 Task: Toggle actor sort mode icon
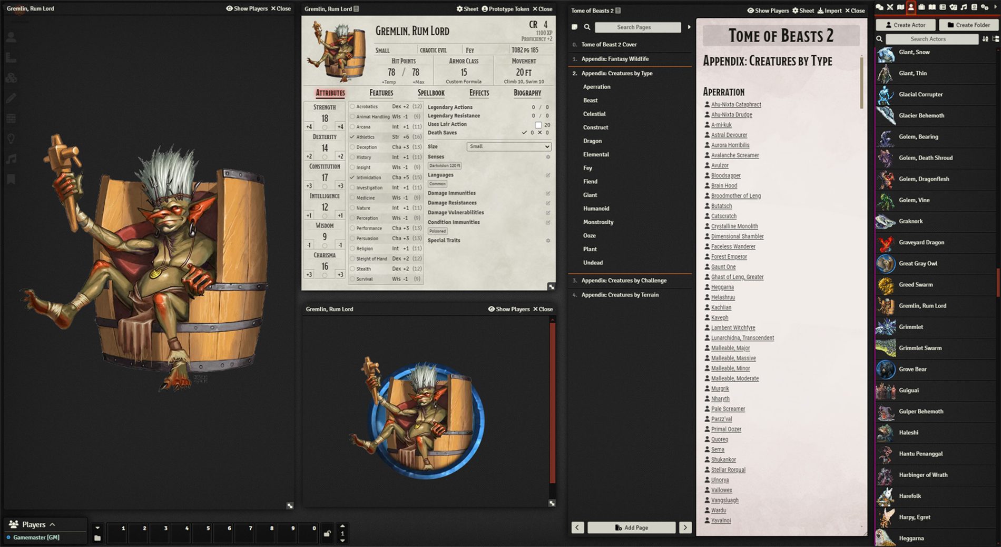point(985,39)
